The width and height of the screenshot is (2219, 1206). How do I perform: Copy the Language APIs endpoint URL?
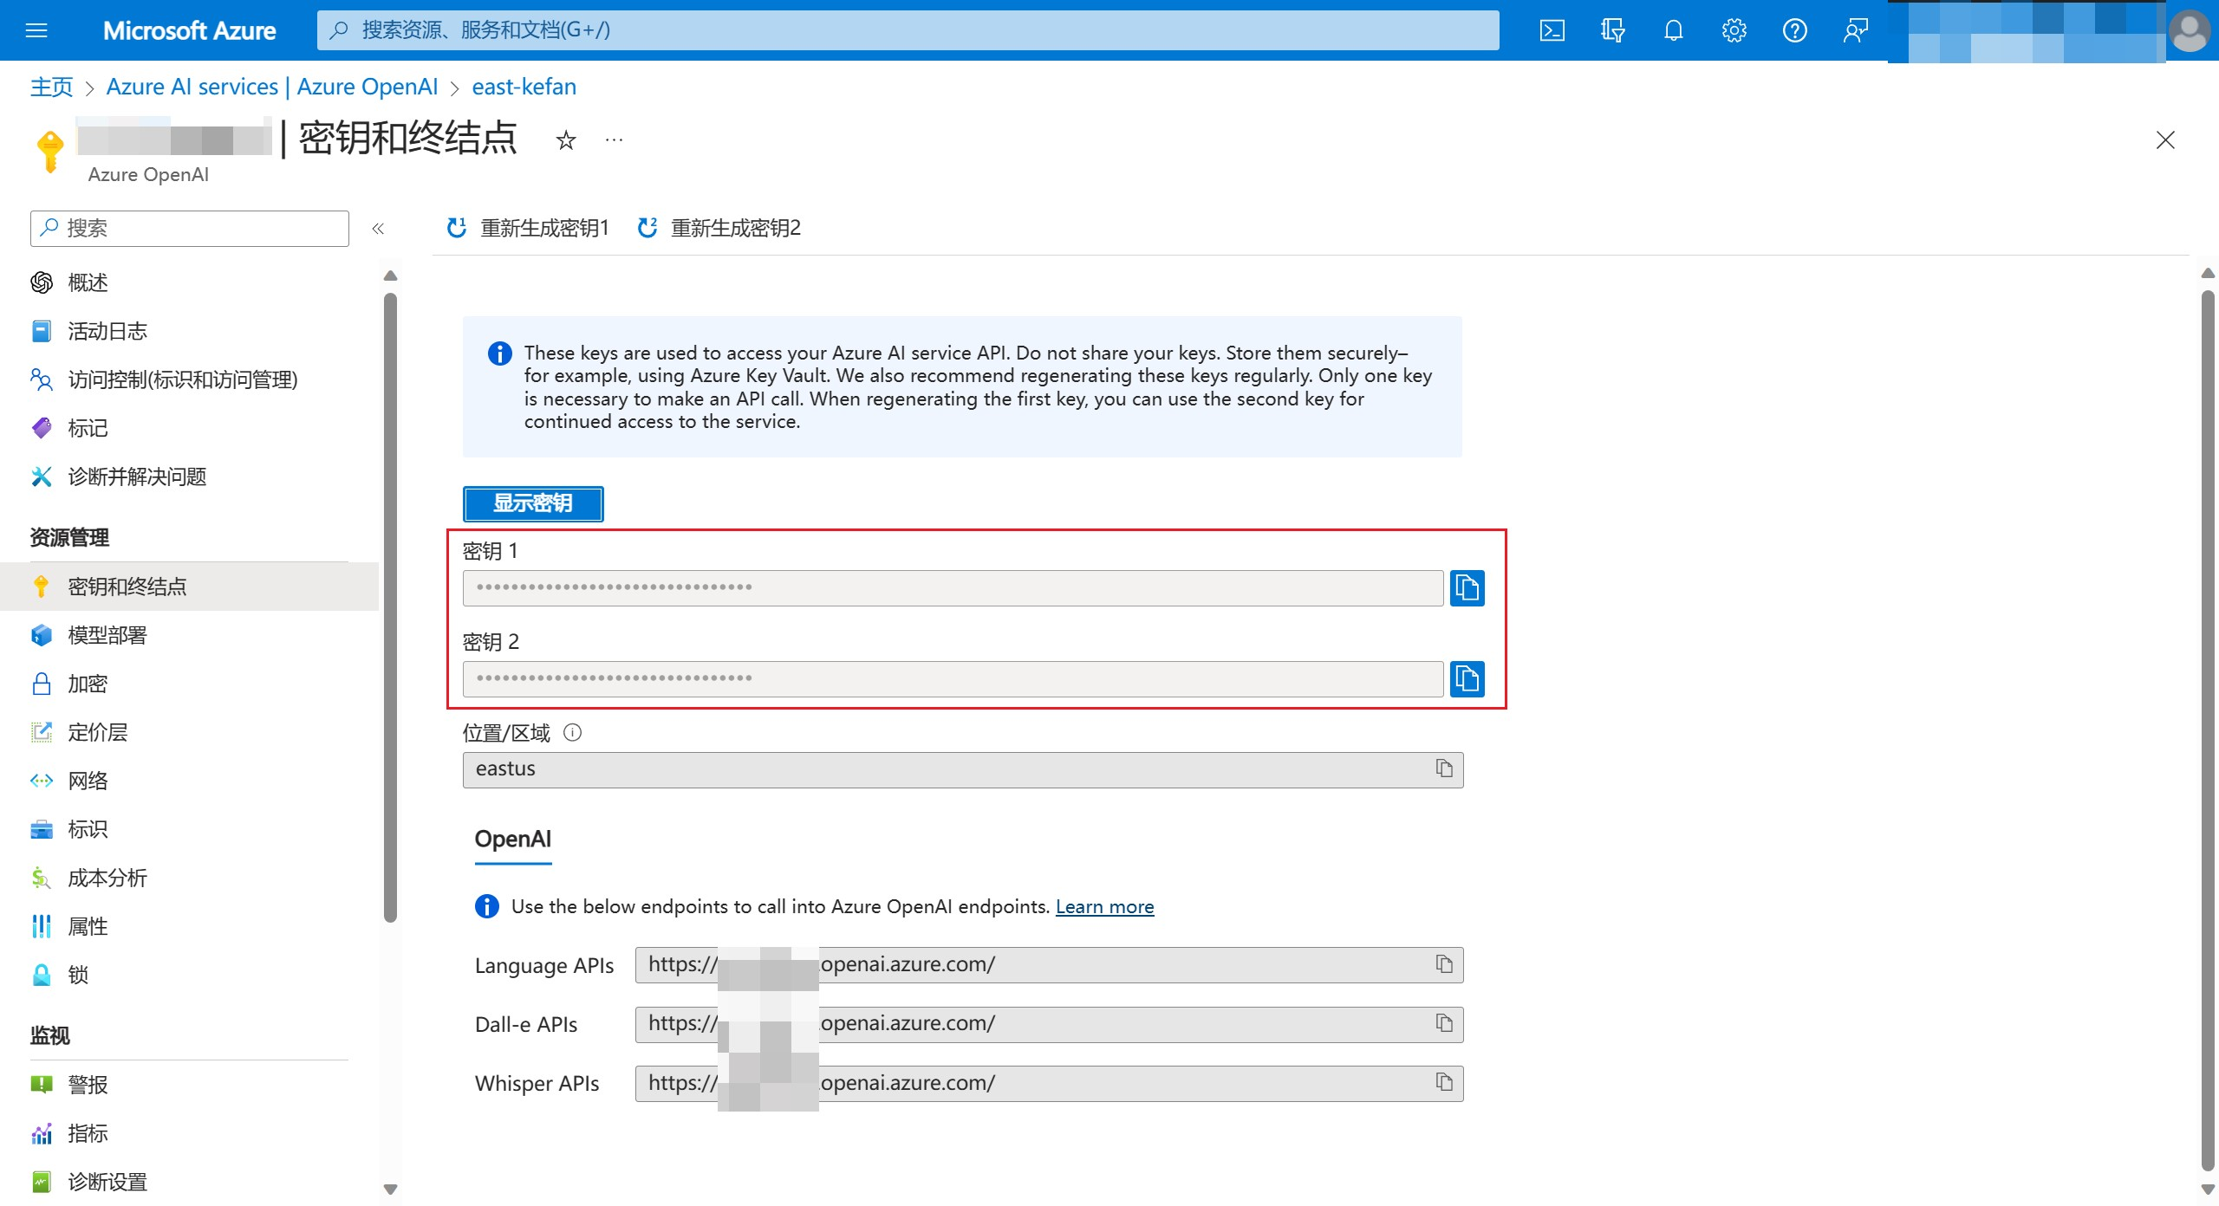pos(1444,964)
